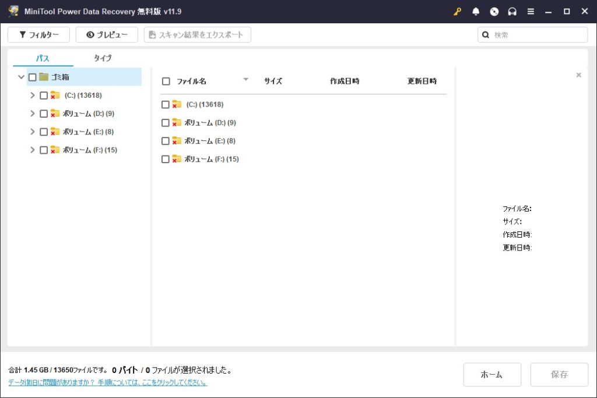Check ボリューム (D:) (9) in the file list
Screen dimensions: 597x398
click(166, 123)
